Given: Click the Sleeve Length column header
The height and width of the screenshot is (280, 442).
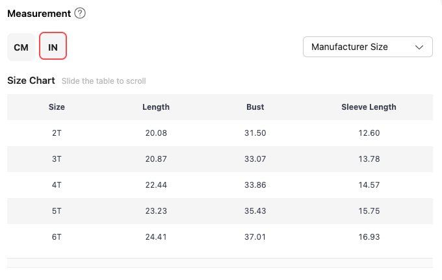Looking at the screenshot, I should 369,107.
